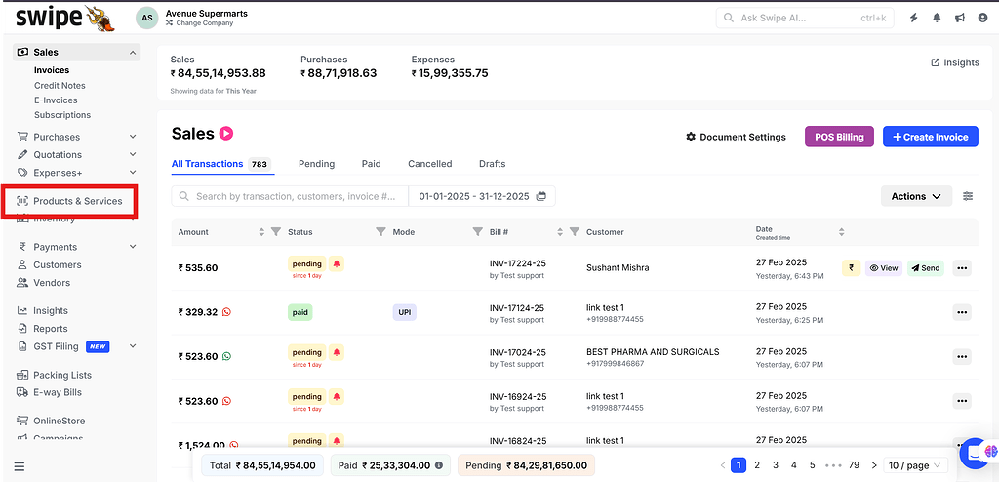
Task: Click rupee payment icon on first invoice
Action: (x=851, y=268)
